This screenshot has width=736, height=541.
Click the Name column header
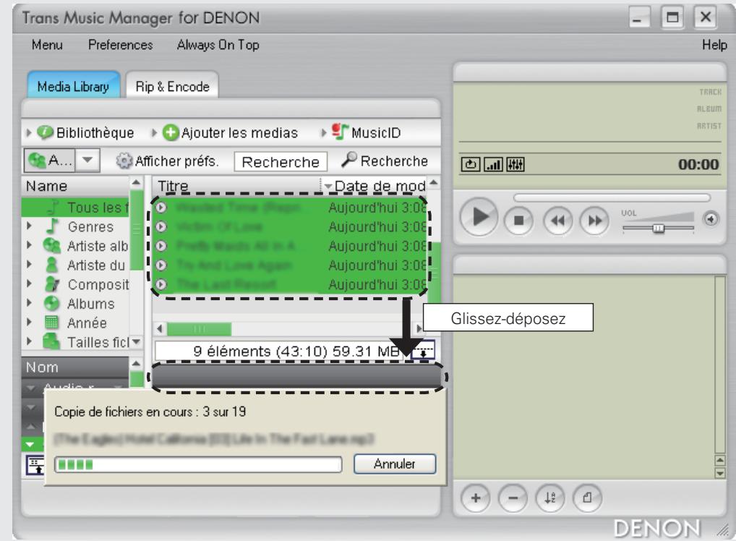click(x=75, y=186)
